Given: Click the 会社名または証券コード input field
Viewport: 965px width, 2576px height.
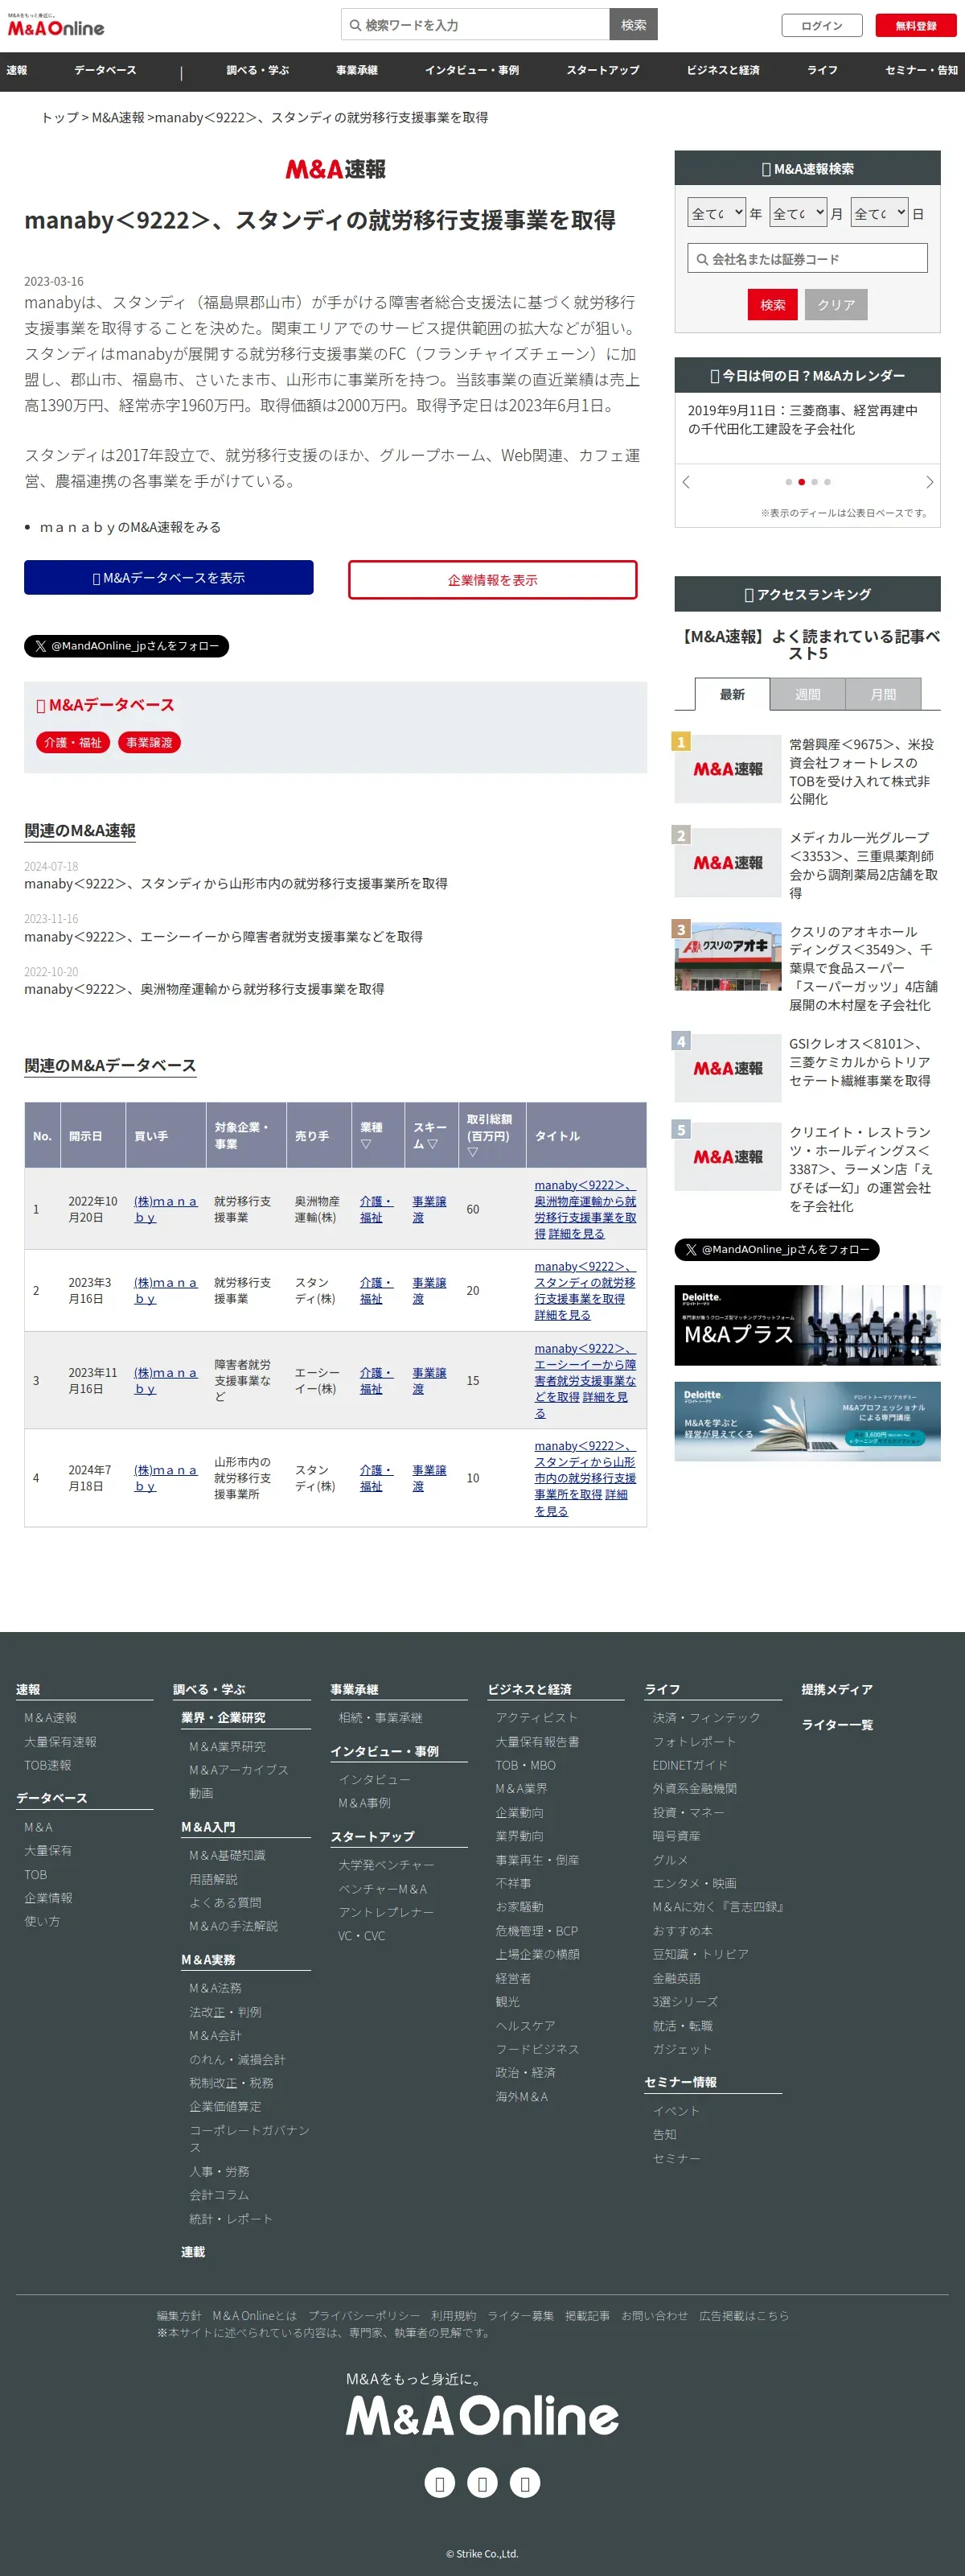Looking at the screenshot, I should coord(807,259).
